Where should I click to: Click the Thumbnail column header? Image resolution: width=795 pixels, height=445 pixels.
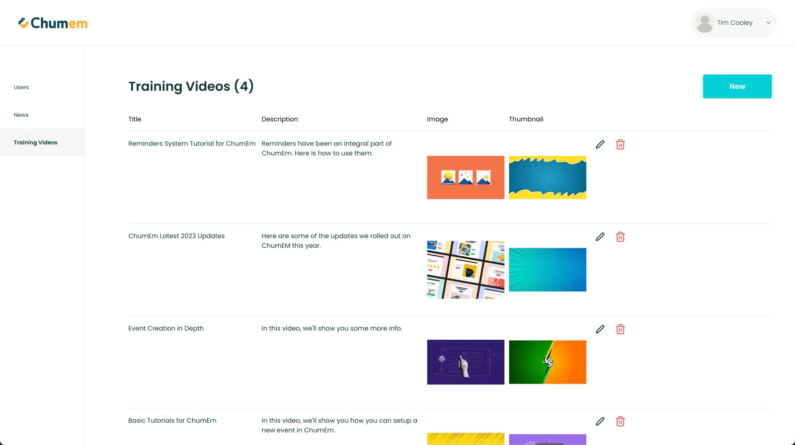pyautogui.click(x=526, y=119)
